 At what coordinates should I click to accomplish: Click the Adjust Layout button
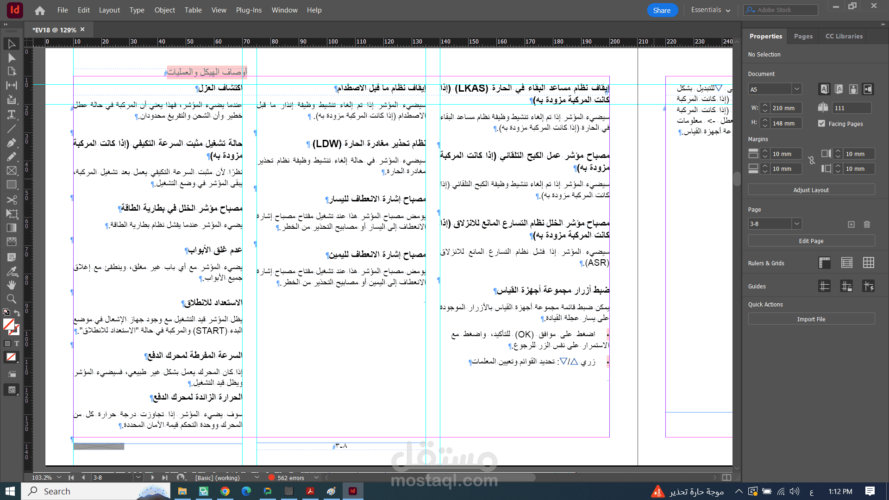tap(811, 190)
